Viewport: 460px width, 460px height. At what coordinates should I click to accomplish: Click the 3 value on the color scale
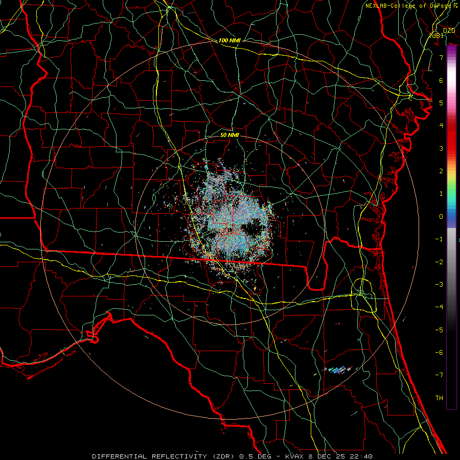[441, 148]
